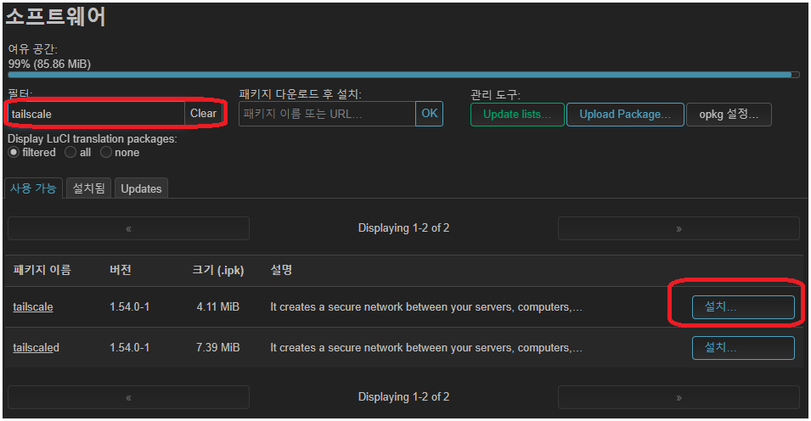This screenshot has width=811, height=421.
Task: Click the tailscaled row description text
Action: [x=426, y=347]
